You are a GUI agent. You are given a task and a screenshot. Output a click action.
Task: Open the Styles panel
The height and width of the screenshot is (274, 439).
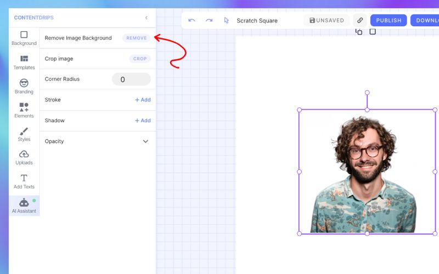[24, 134]
